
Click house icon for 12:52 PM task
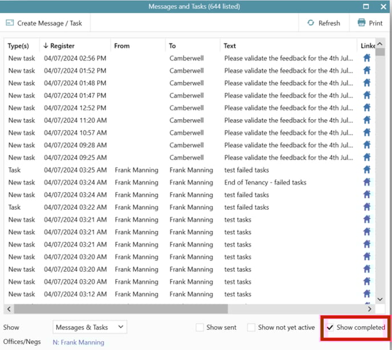click(x=367, y=108)
